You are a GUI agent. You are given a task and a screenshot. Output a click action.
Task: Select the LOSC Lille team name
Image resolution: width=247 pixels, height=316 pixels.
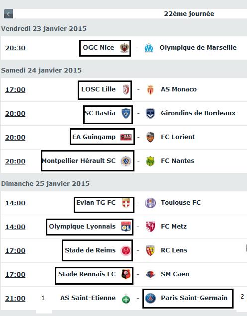pos(99,89)
